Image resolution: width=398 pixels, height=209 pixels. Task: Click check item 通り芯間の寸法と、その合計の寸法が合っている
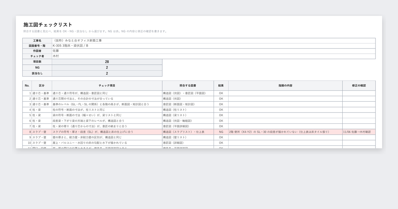click(107, 99)
